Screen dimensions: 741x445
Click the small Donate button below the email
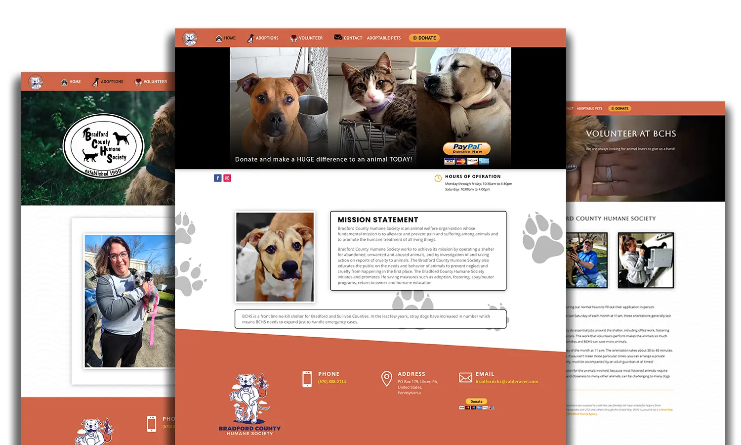coord(476,401)
